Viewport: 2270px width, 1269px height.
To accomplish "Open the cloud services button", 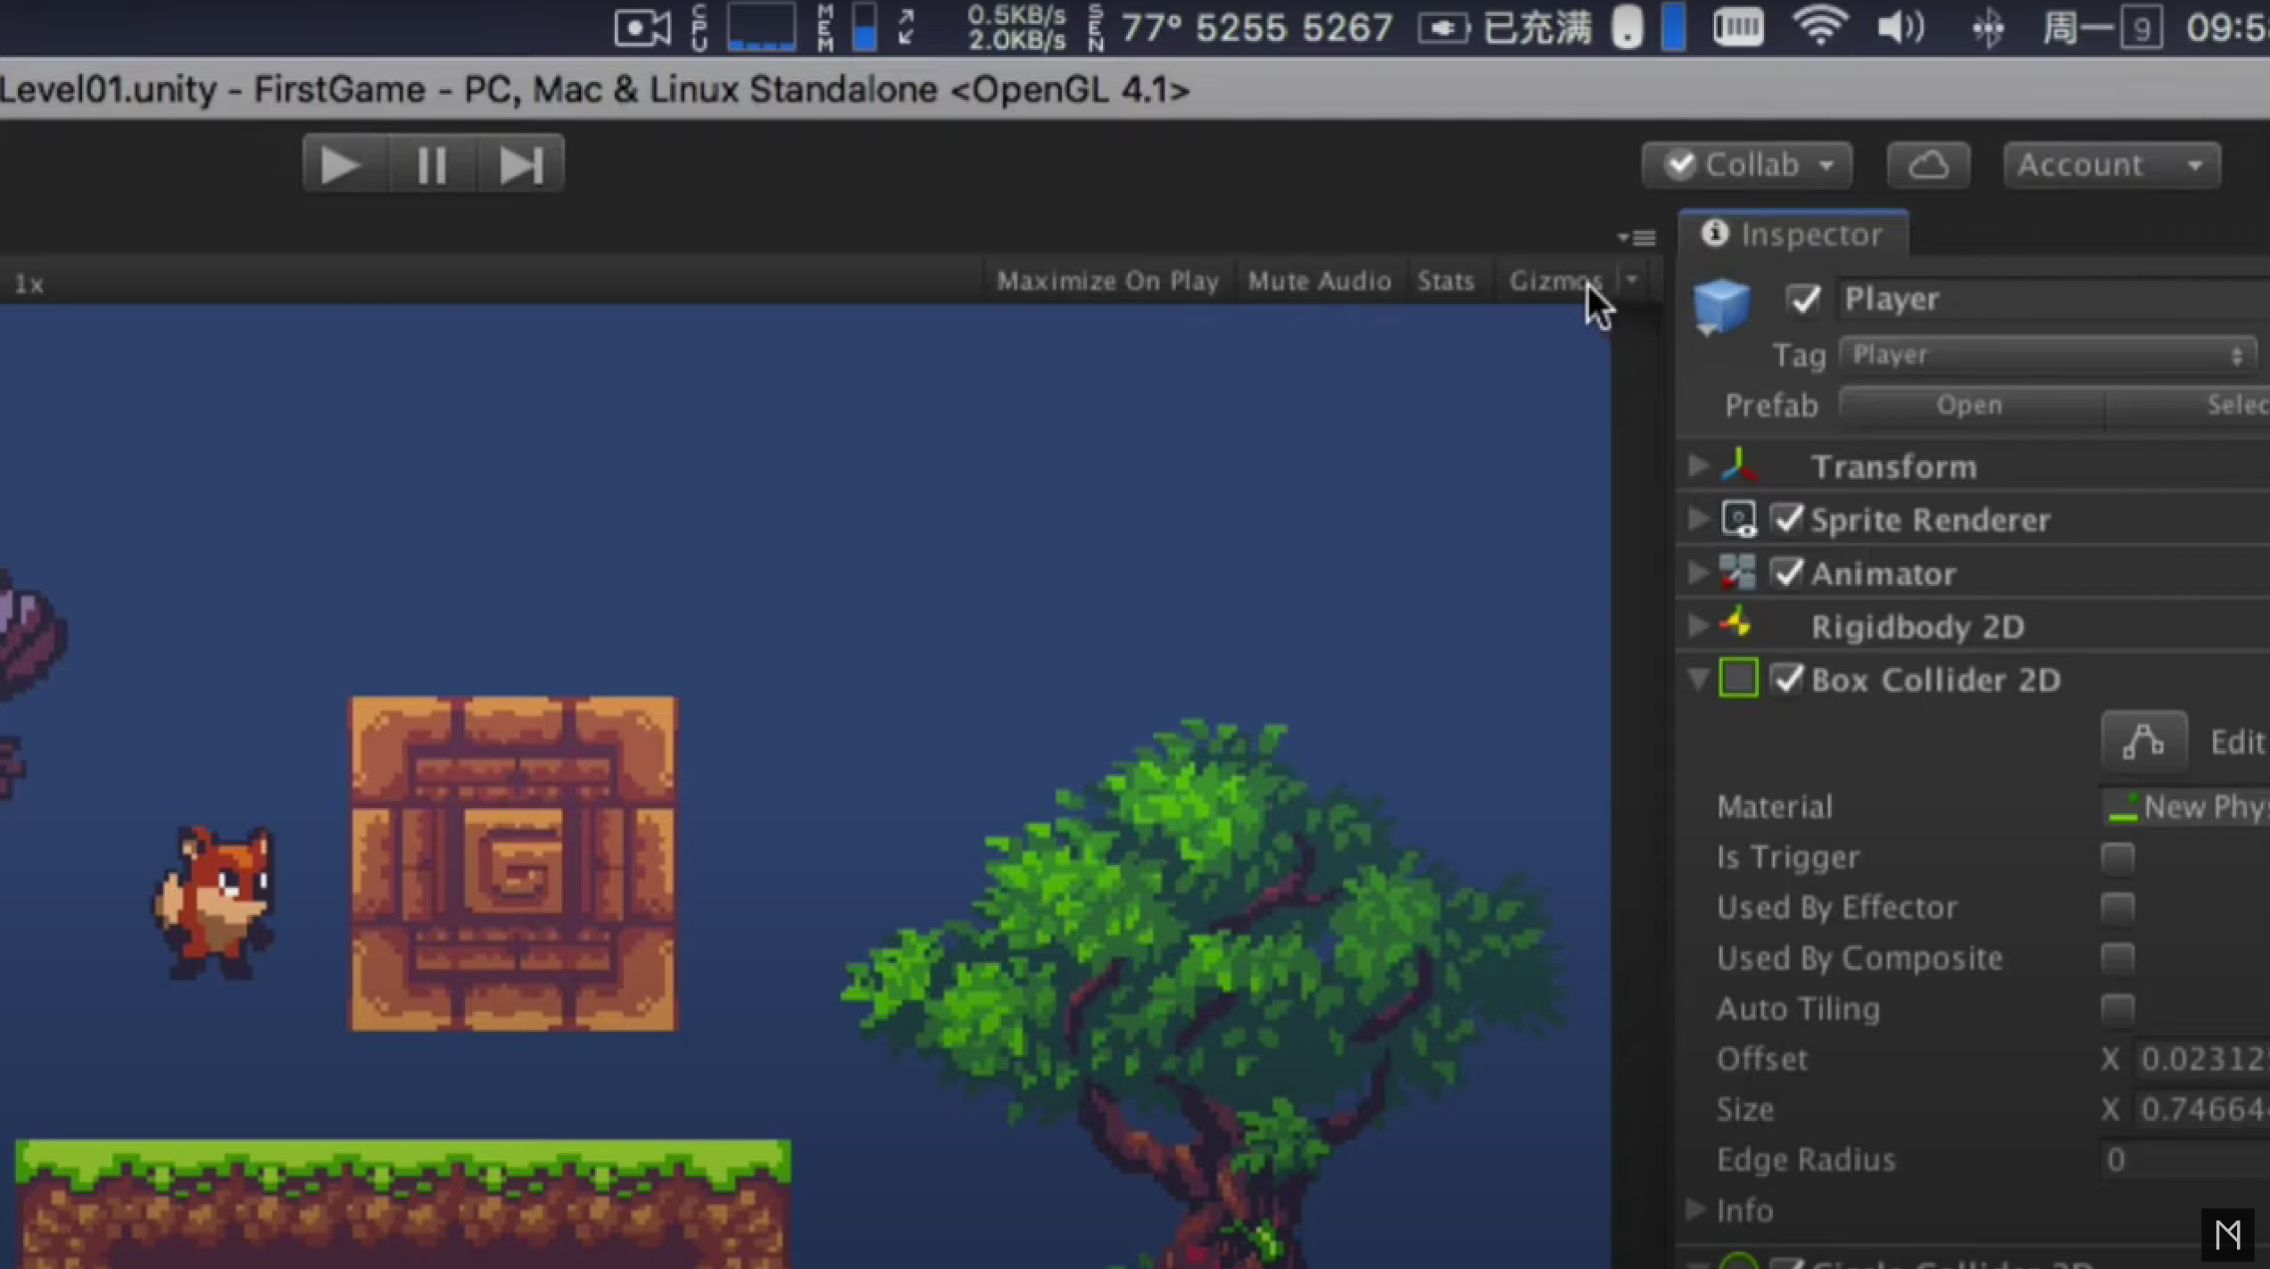I will [x=1928, y=165].
